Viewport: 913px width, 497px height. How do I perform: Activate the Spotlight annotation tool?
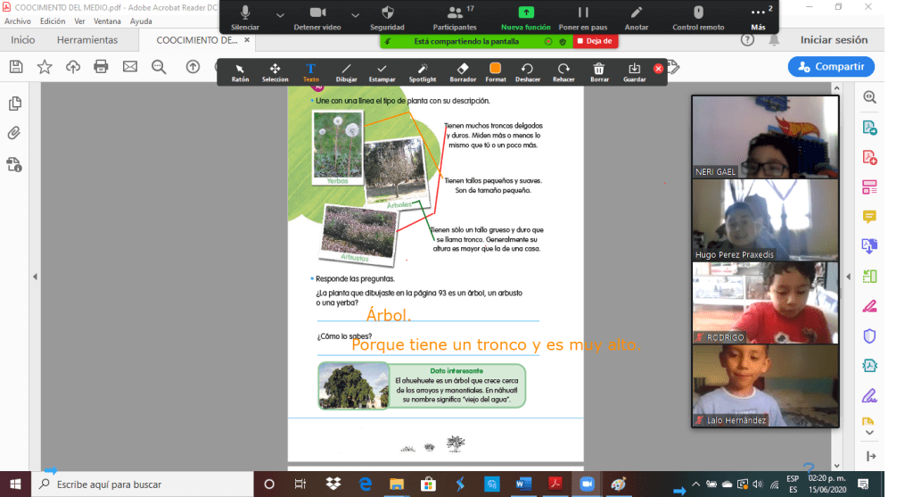tap(423, 70)
